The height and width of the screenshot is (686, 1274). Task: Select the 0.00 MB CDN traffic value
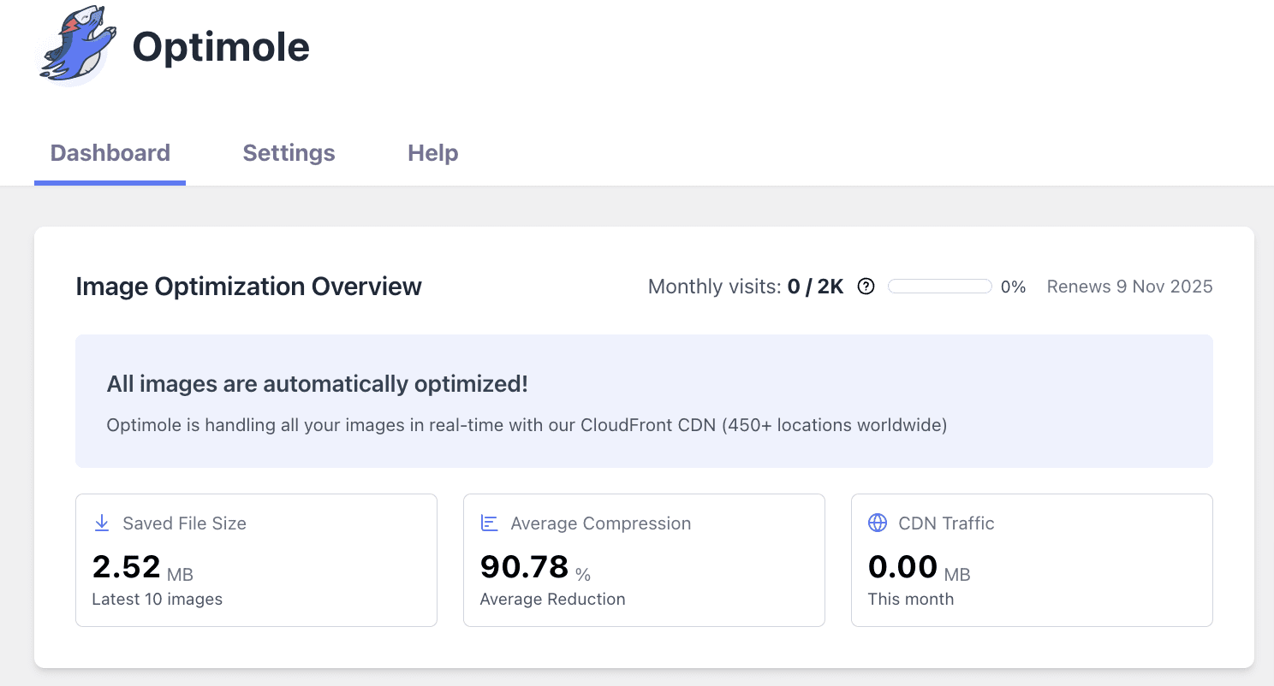coord(919,567)
